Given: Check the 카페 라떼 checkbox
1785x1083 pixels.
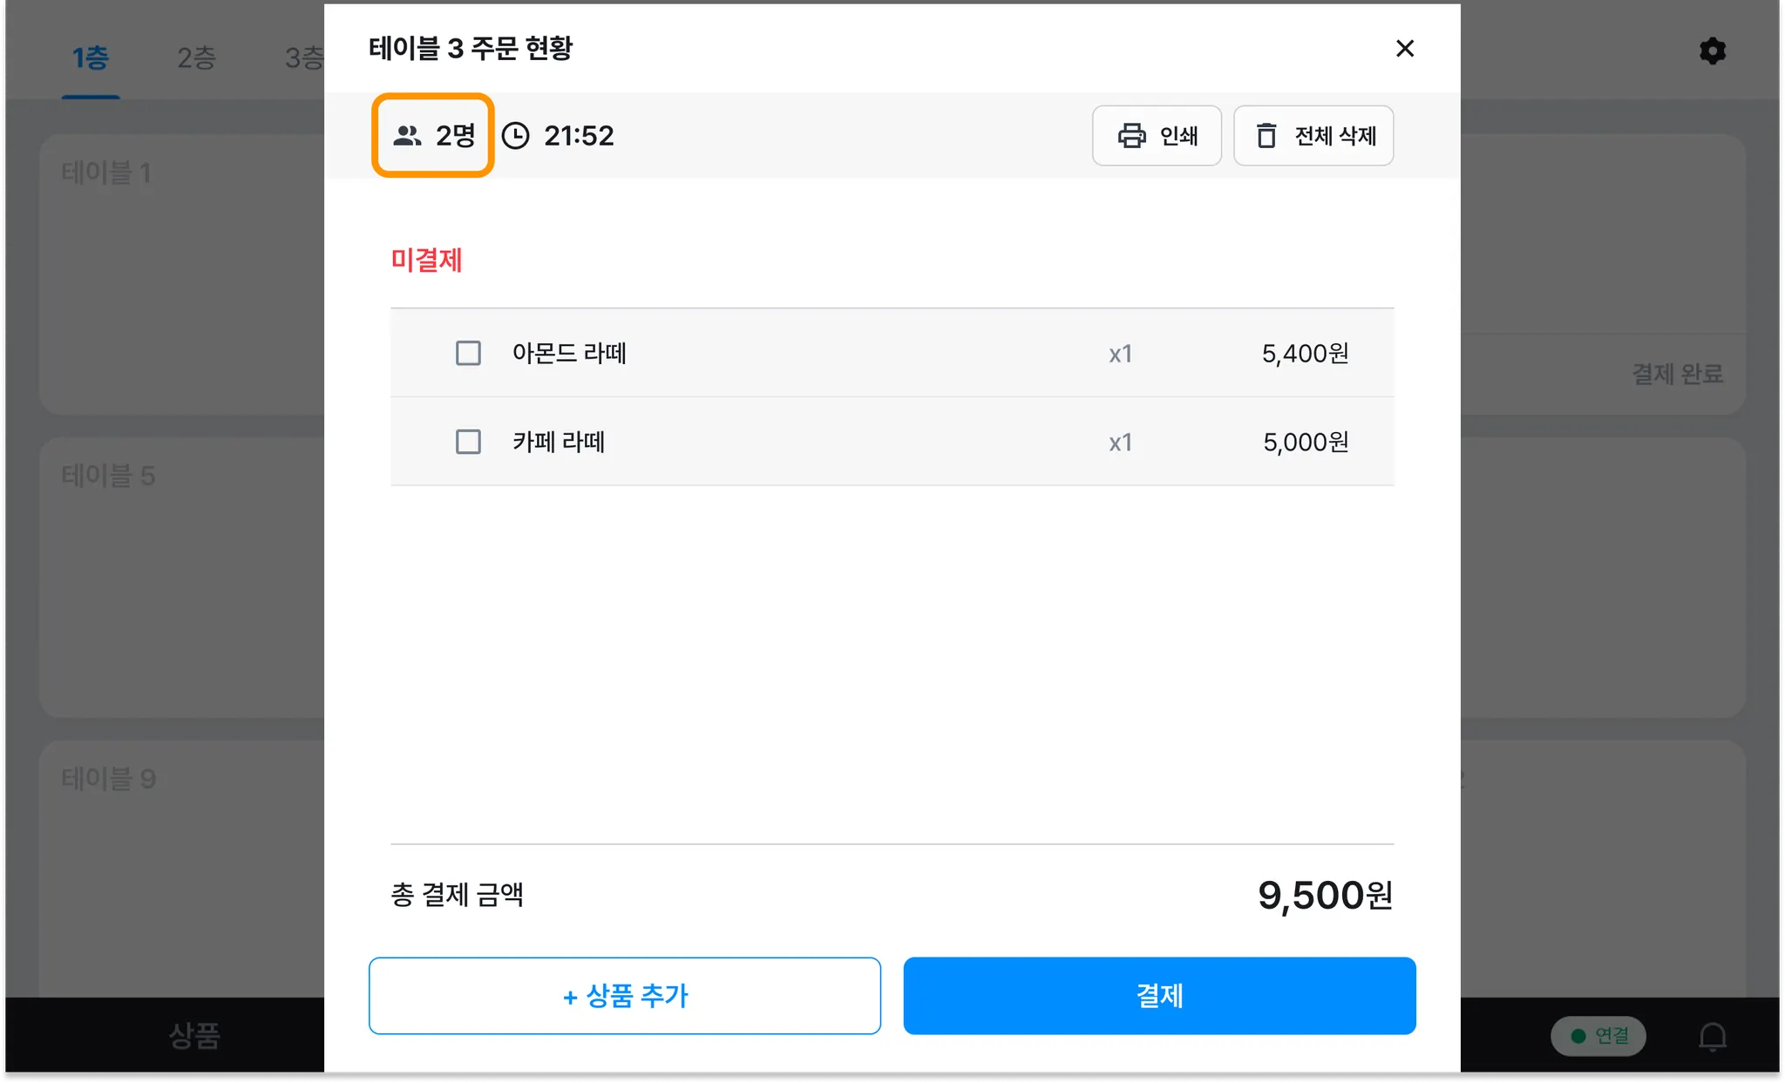Looking at the screenshot, I should (x=468, y=442).
